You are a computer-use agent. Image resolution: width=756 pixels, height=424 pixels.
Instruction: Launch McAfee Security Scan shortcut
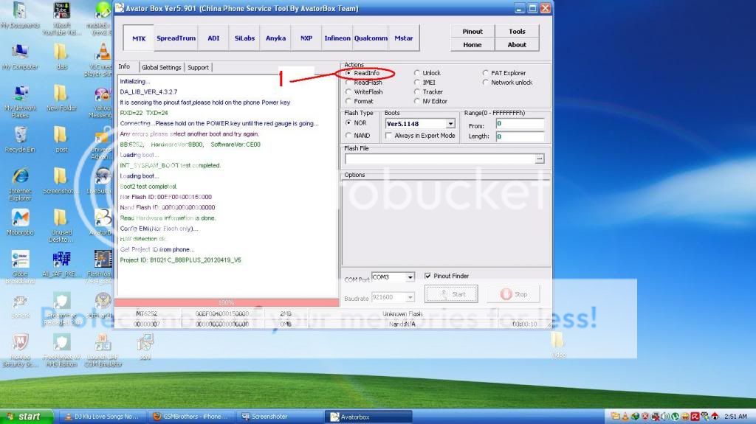coord(20,351)
